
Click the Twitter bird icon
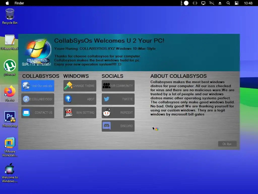click(107, 99)
